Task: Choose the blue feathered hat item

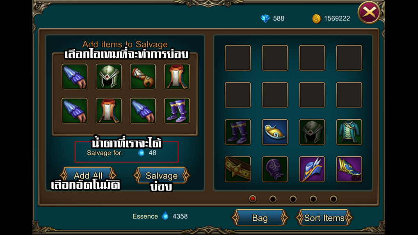Action: (312, 169)
